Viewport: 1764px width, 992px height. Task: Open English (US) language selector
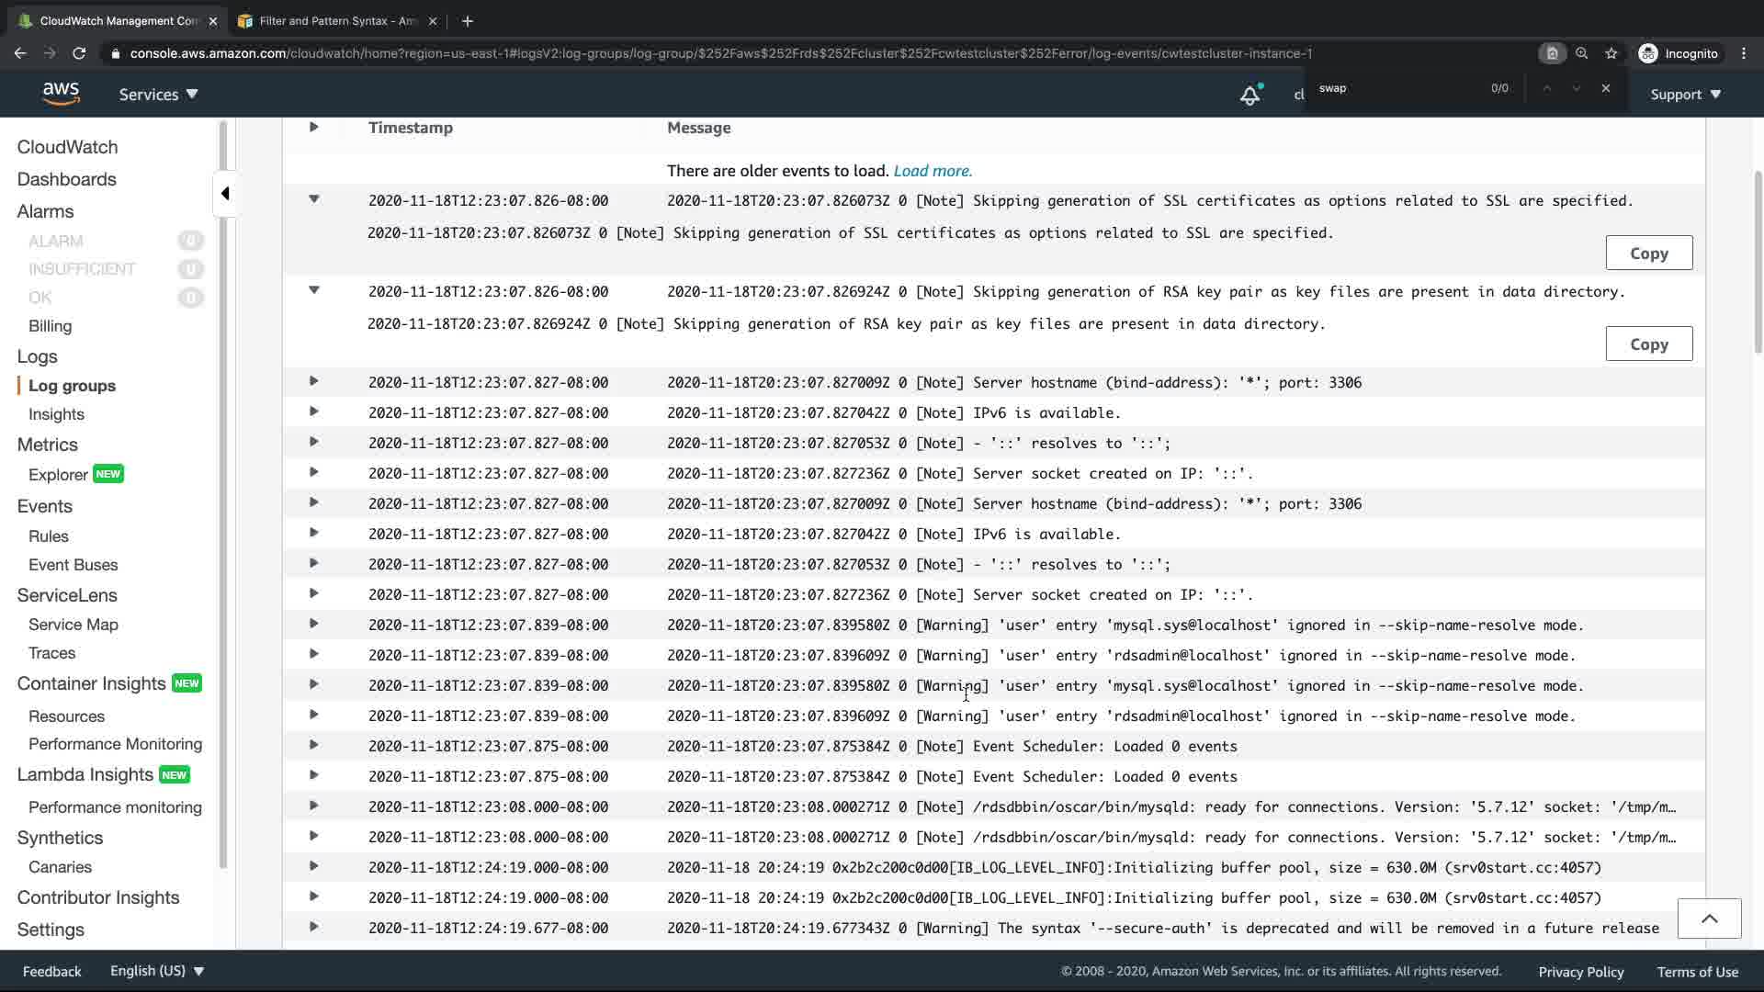(x=156, y=971)
